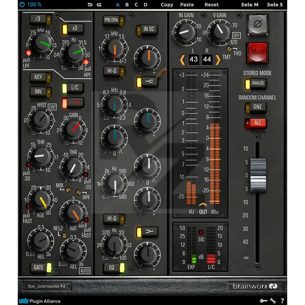Toggle the GATE enable switch
This screenshot has height=305, width=305.
(41, 268)
